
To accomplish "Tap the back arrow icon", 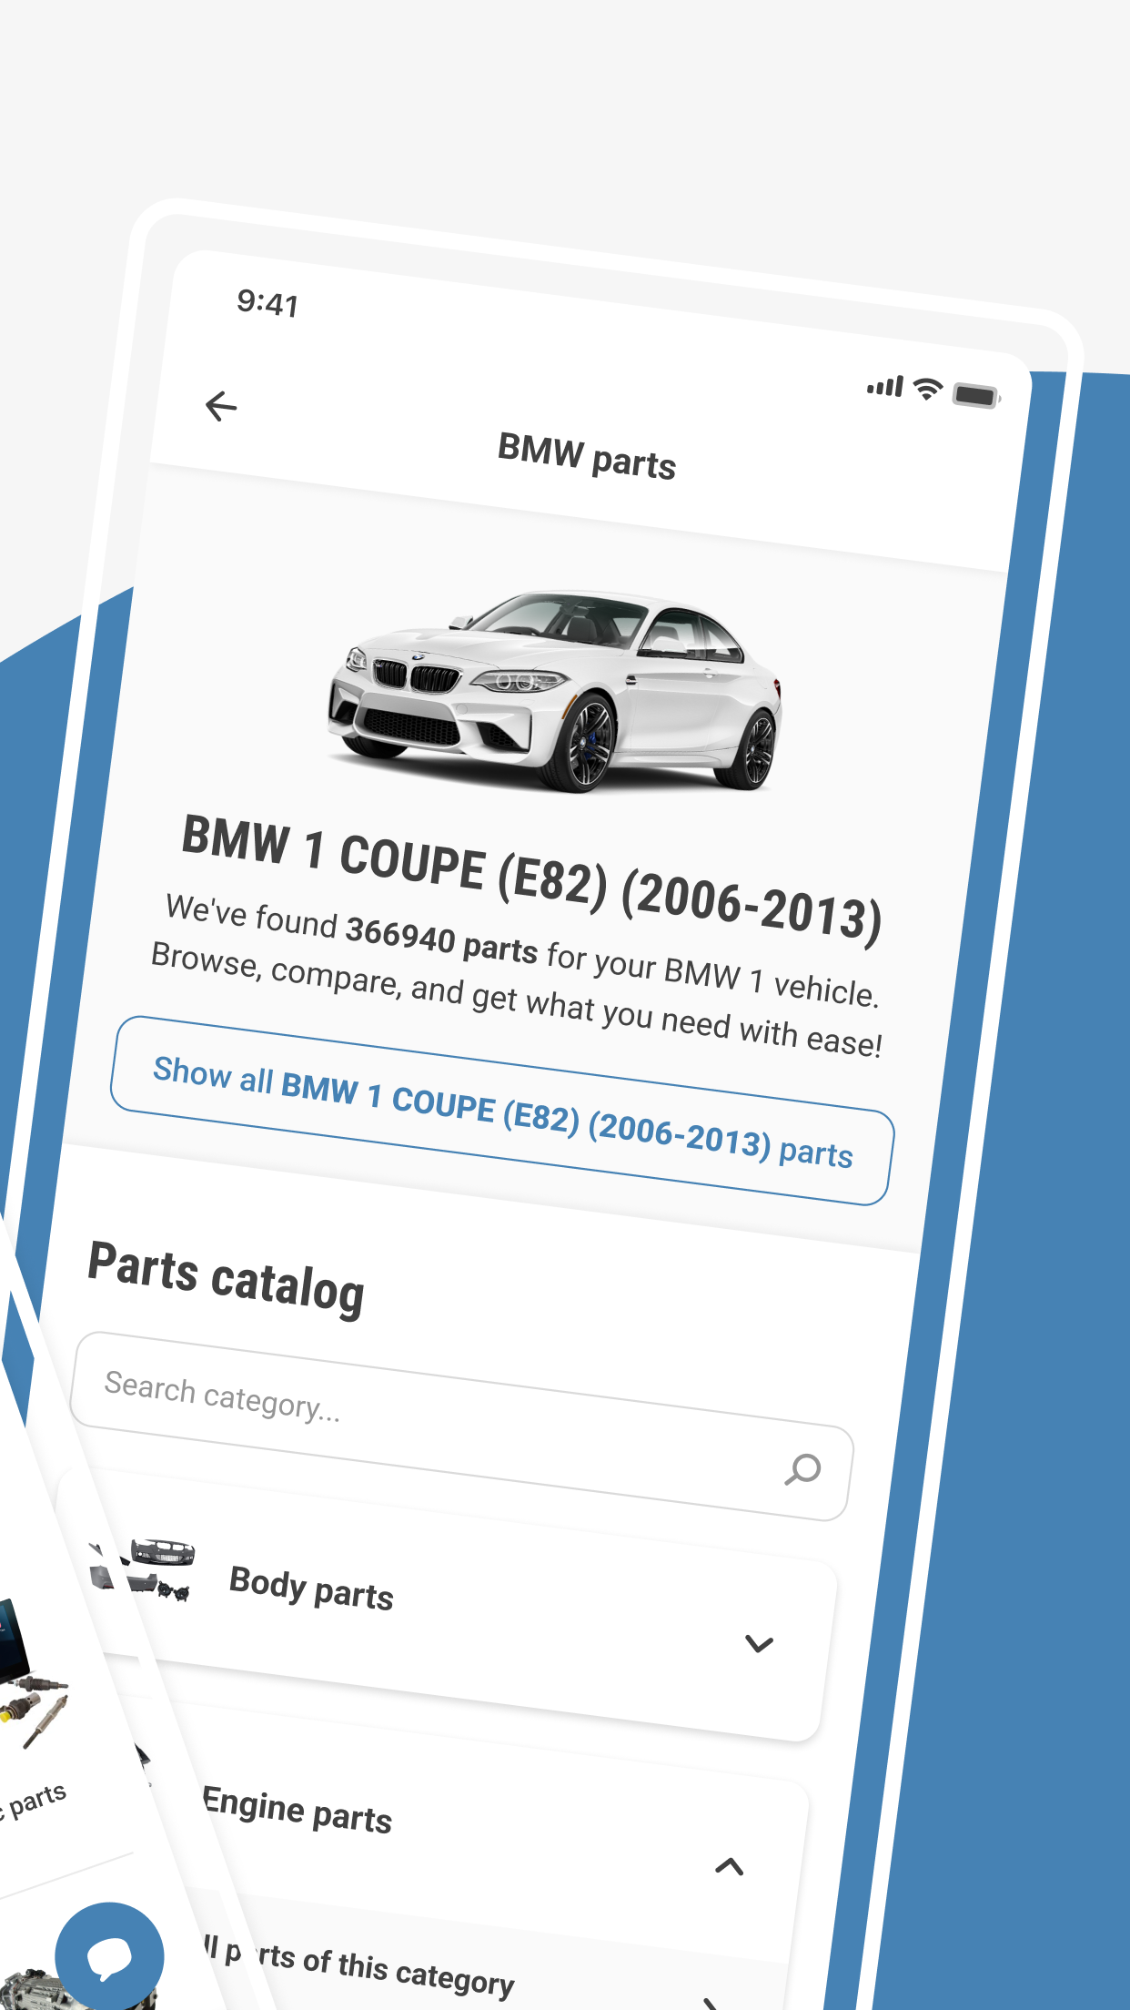I will [x=221, y=406].
